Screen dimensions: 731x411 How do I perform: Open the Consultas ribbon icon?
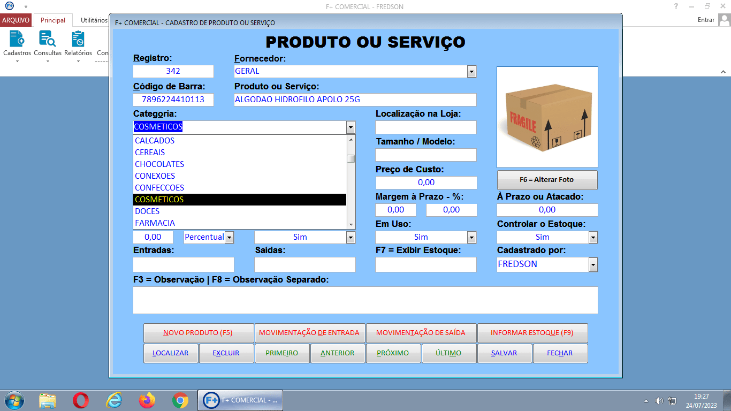[48, 46]
